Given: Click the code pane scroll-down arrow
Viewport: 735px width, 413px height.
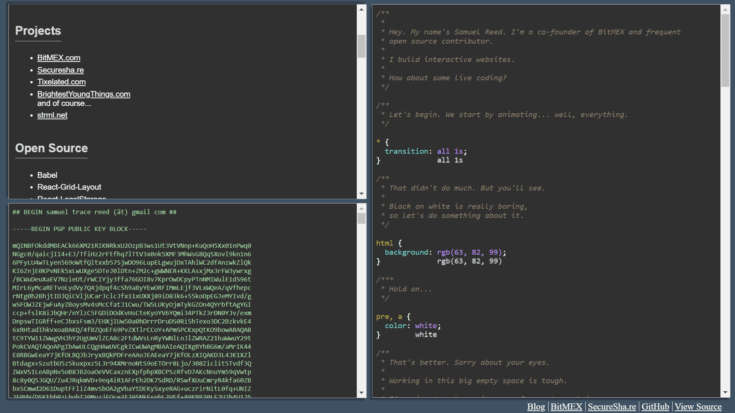Looking at the screenshot, I should (725, 393).
